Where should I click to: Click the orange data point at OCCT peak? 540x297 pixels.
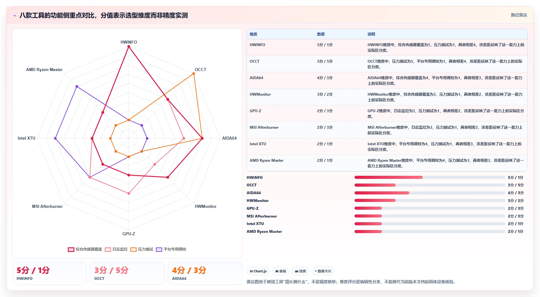point(194,74)
